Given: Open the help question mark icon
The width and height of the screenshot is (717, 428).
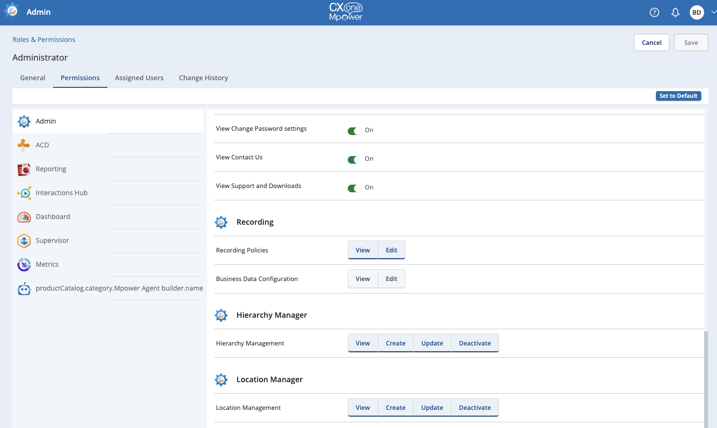Looking at the screenshot, I should pos(654,12).
